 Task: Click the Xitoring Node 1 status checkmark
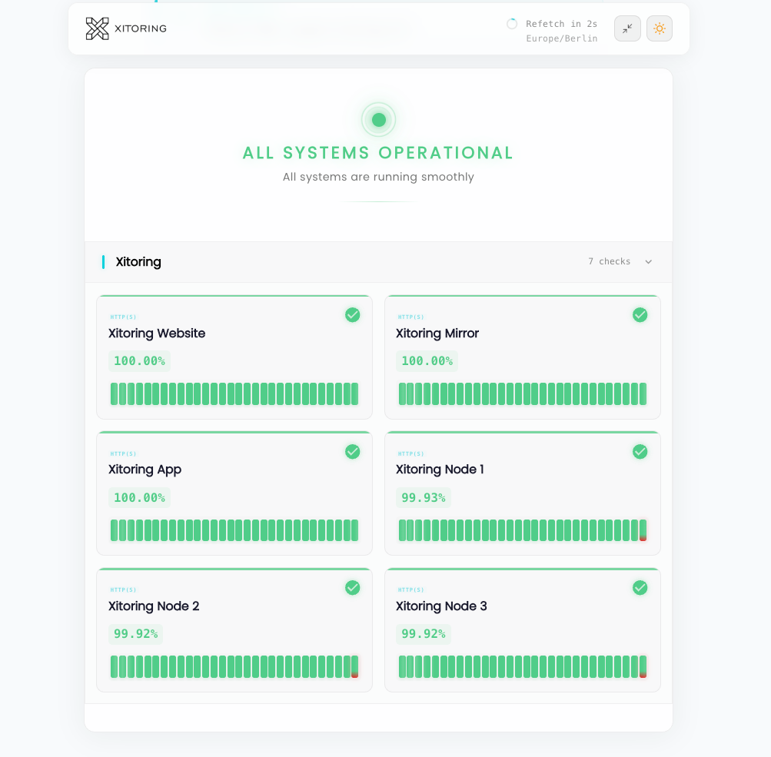640,452
